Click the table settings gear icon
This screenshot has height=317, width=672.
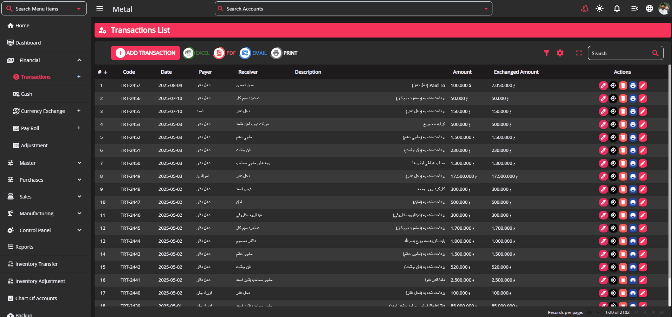point(560,53)
